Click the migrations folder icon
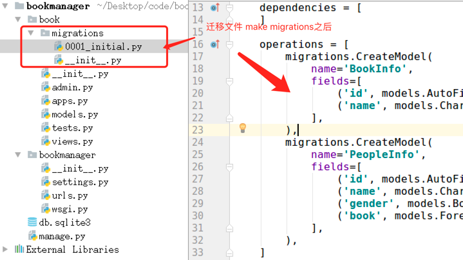 [x=45, y=32]
